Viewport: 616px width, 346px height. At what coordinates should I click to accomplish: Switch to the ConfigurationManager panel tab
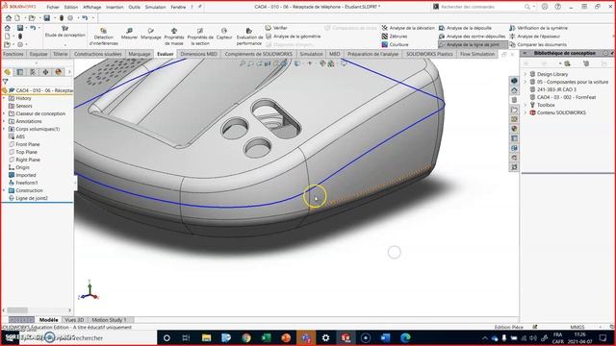coord(33,72)
